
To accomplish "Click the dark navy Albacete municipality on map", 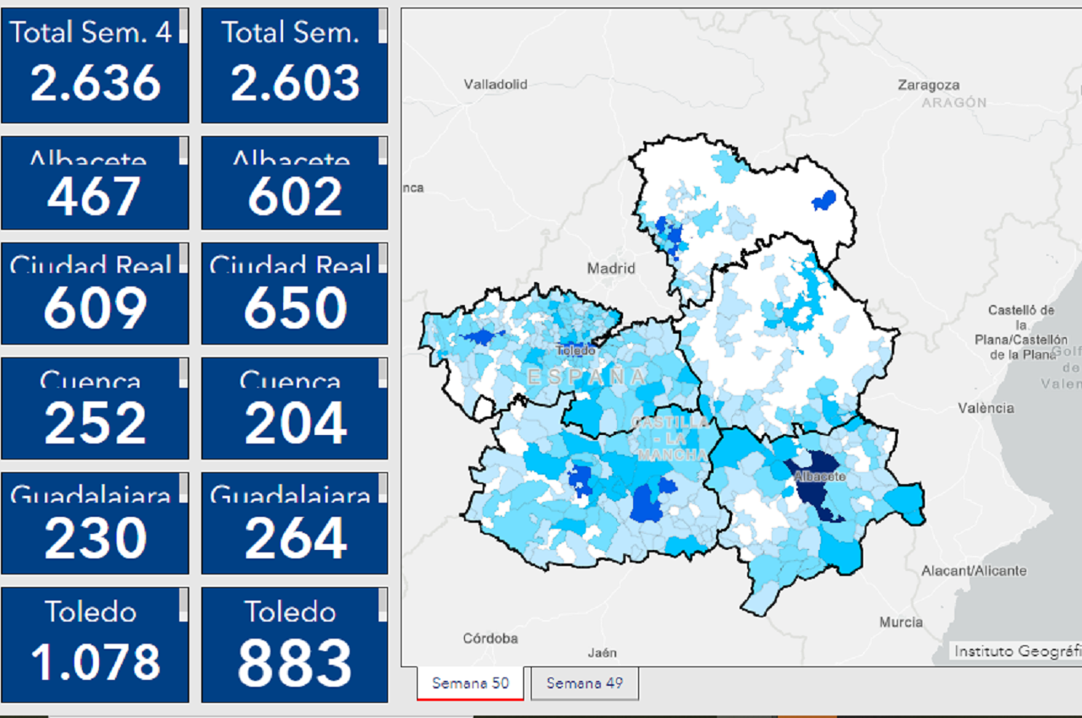I will pyautogui.click(x=816, y=486).
